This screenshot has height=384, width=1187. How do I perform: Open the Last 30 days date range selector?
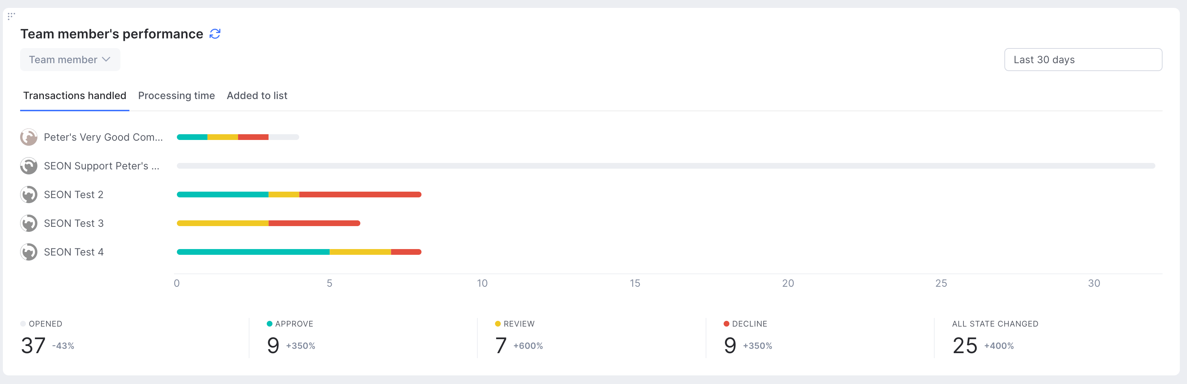1083,60
